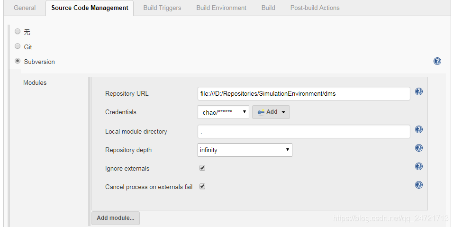This screenshot has width=453, height=227.
Task: Select the Git radio button
Action: pyautogui.click(x=18, y=46)
